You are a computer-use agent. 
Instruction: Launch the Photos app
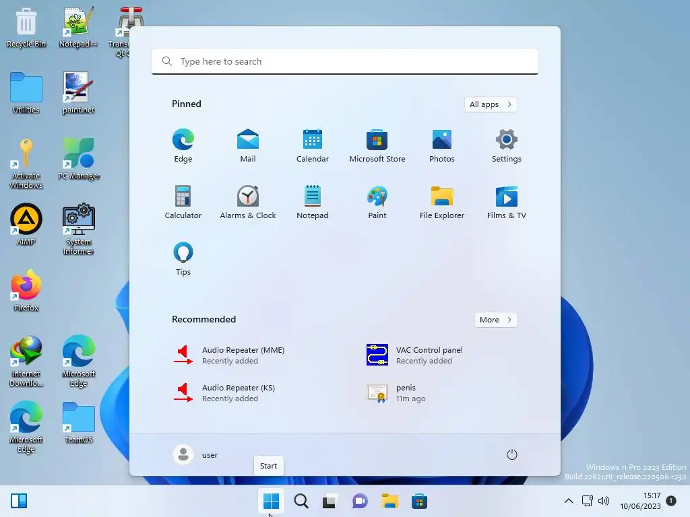[442, 146]
